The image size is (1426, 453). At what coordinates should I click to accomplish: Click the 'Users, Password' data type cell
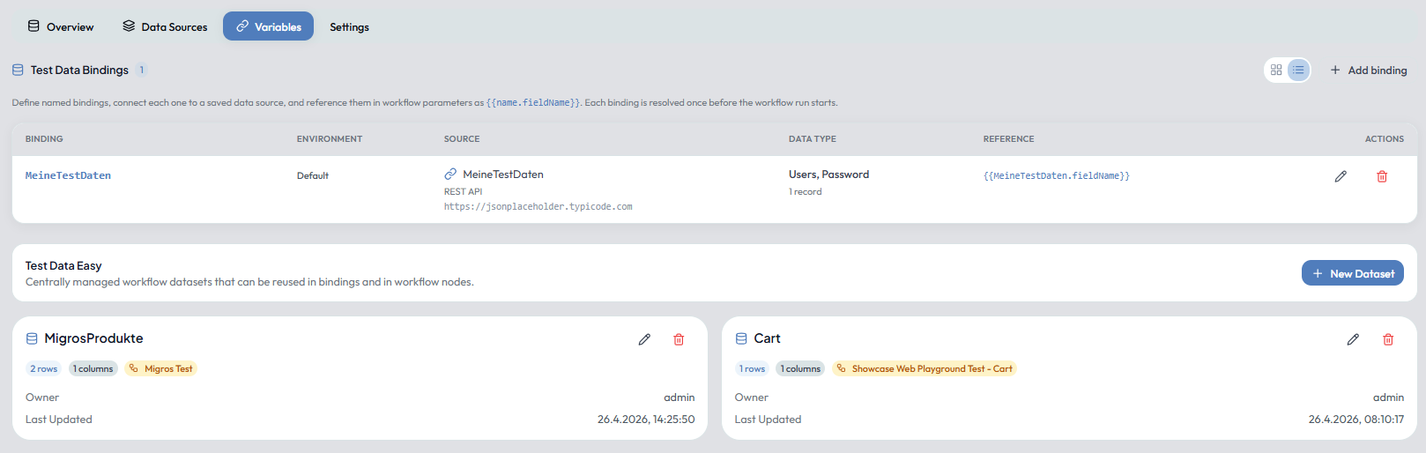click(828, 174)
